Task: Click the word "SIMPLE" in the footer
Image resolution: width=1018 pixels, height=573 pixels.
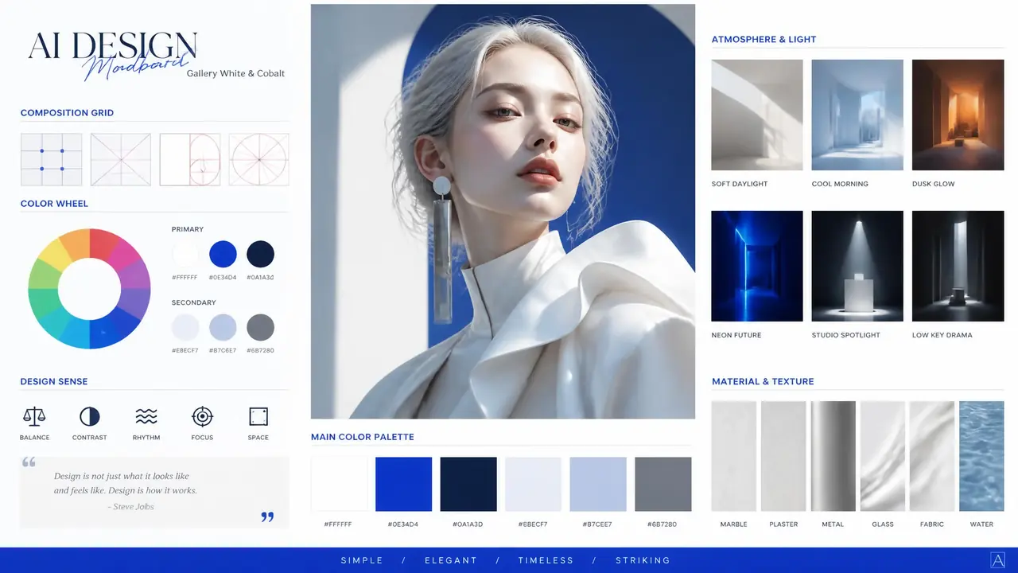Action: pyautogui.click(x=362, y=560)
